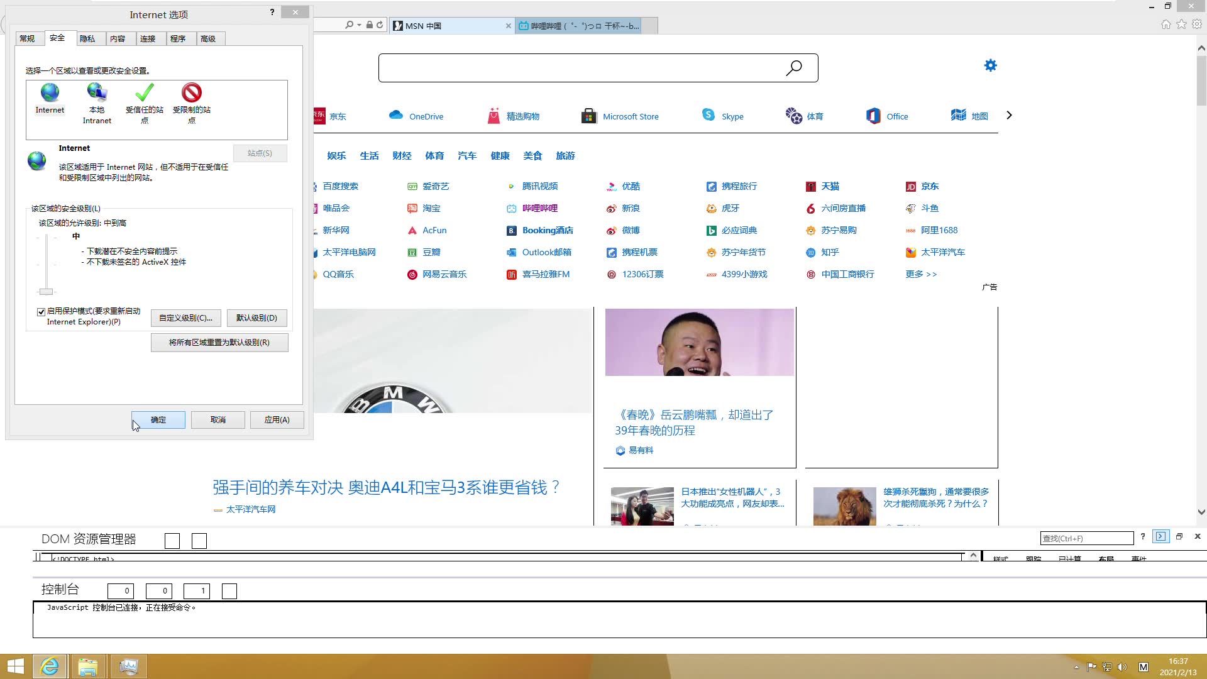Screen dimensions: 1207x679
Task: Open MSN page settings gear icon
Action: pos(990,65)
